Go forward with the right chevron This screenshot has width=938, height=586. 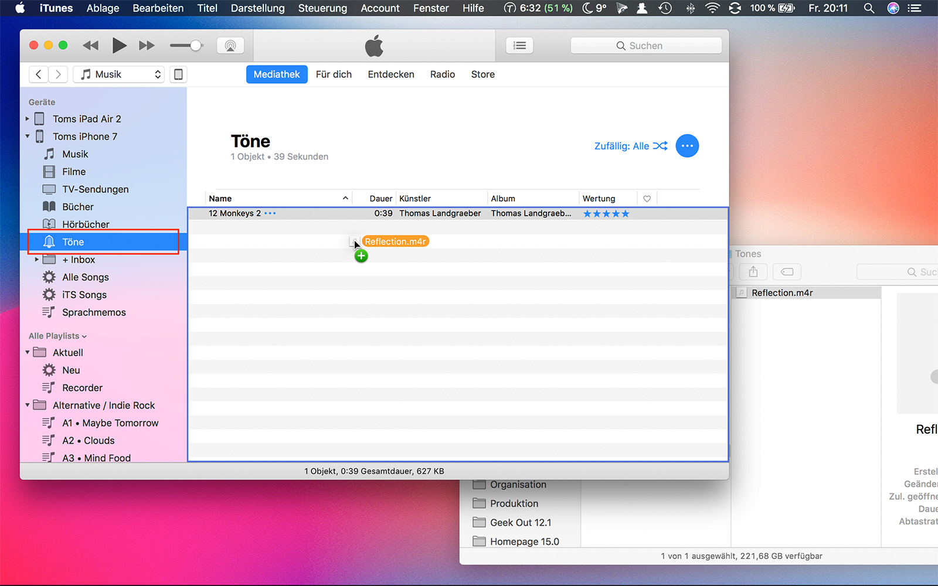(58, 74)
